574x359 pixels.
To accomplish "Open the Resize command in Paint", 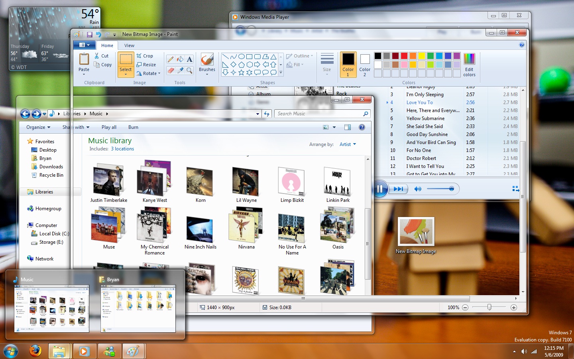I will tap(146, 65).
